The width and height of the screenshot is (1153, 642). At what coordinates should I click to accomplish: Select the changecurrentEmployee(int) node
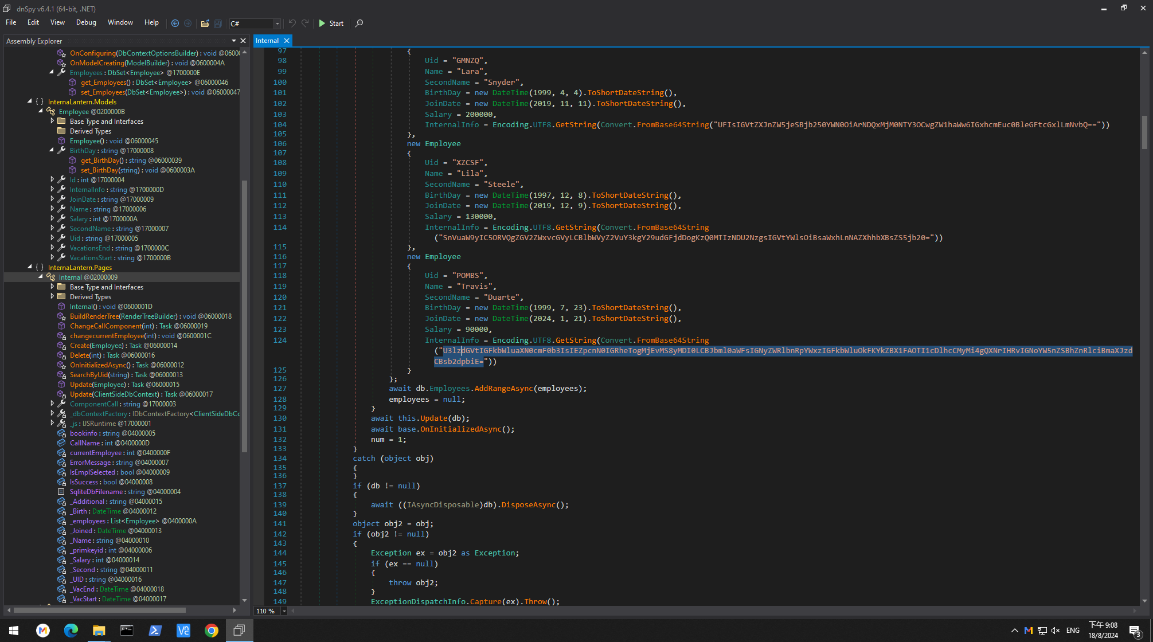click(140, 336)
